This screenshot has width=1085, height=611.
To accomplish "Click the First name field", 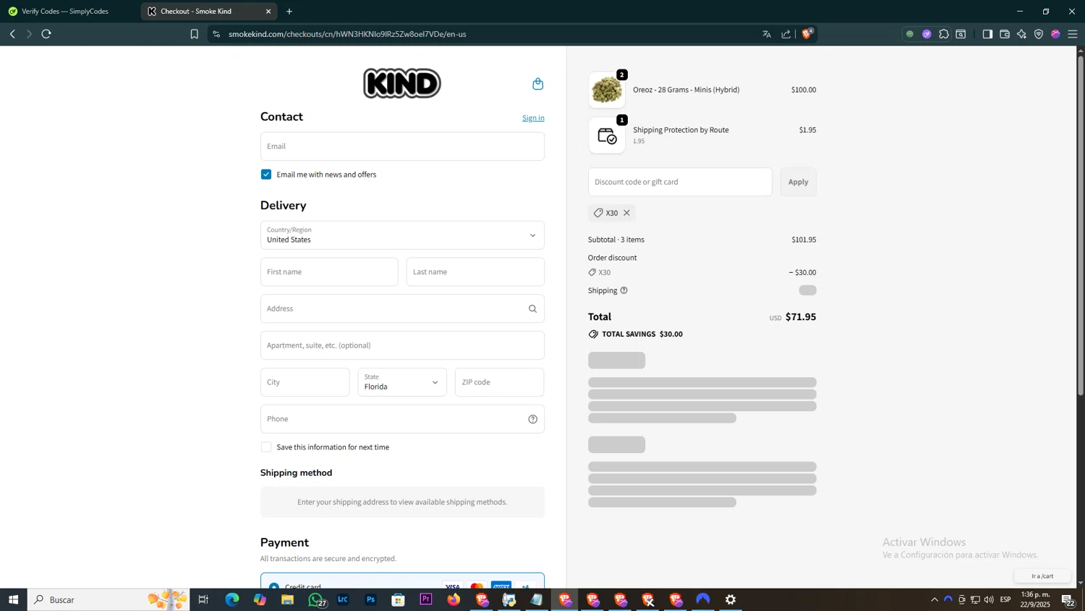I will pyautogui.click(x=329, y=272).
